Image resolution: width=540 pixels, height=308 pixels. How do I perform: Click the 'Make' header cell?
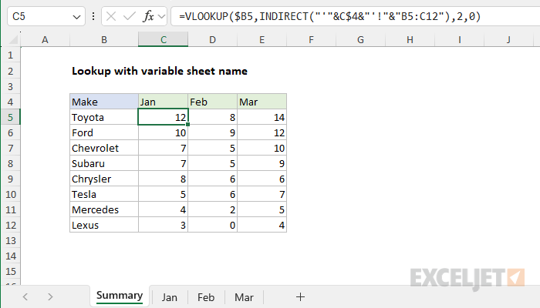tap(104, 102)
